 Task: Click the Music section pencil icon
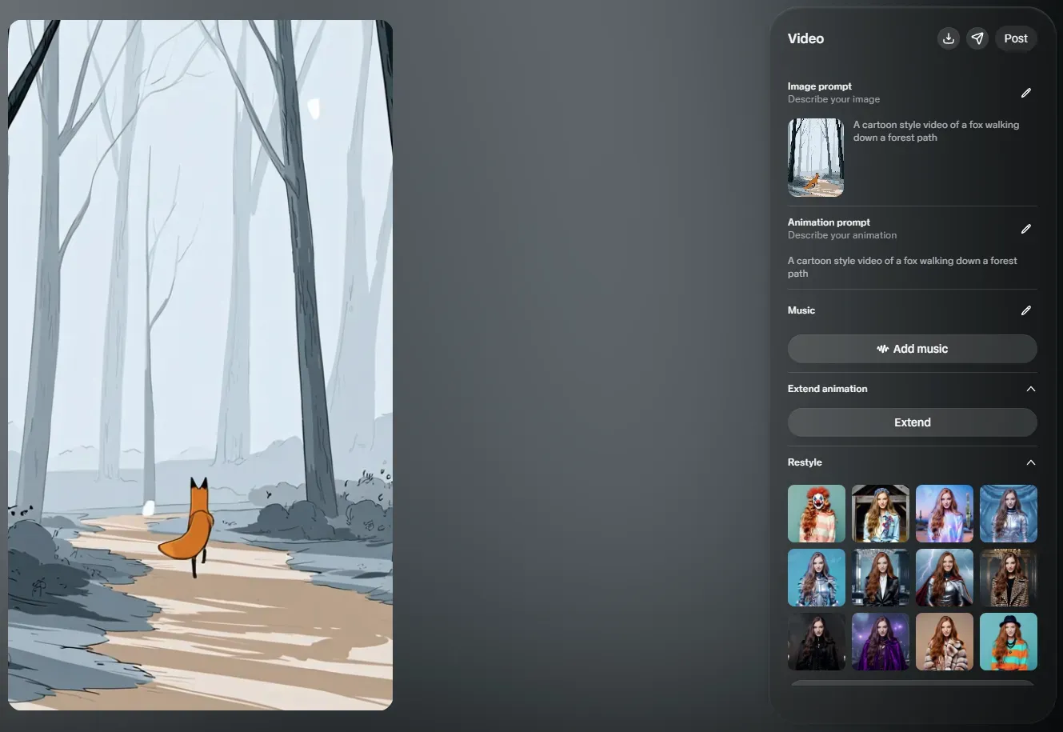1026,310
